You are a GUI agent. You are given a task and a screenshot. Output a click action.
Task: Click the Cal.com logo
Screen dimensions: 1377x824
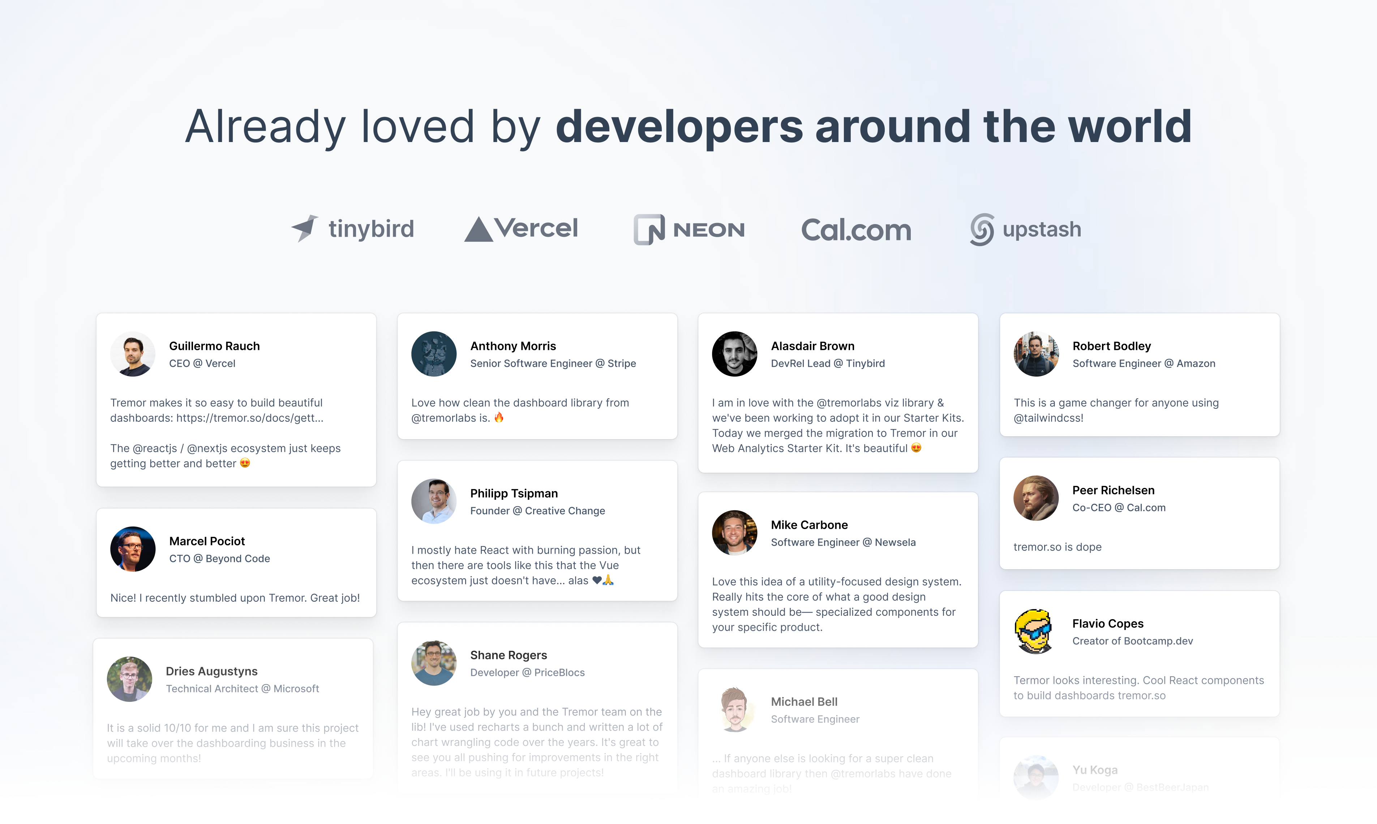pyautogui.click(x=855, y=230)
